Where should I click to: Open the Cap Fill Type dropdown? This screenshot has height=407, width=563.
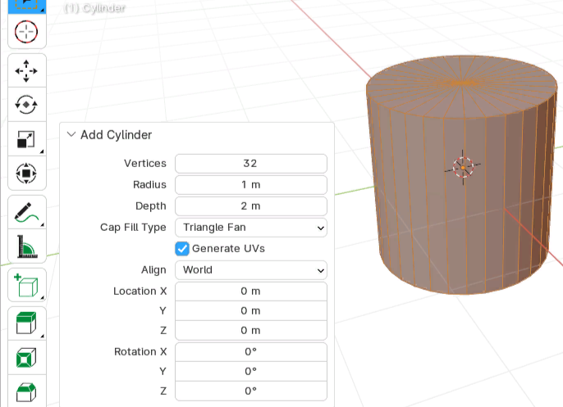pyautogui.click(x=251, y=228)
